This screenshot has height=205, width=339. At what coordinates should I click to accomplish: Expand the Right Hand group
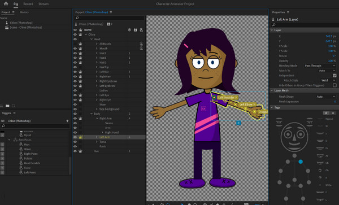click(x=102, y=132)
